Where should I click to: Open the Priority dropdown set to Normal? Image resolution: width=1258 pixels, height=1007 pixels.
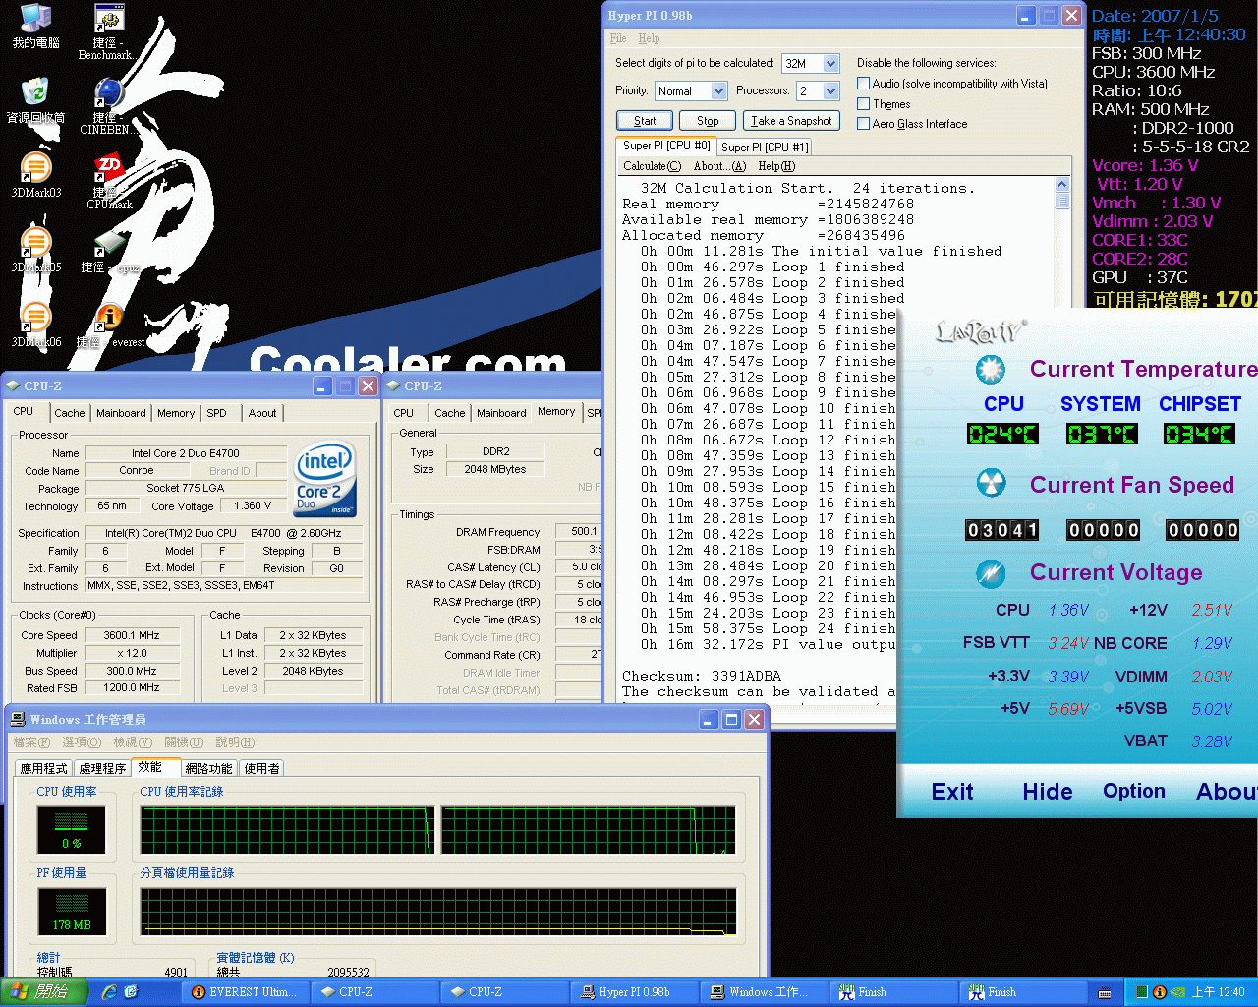pos(691,90)
